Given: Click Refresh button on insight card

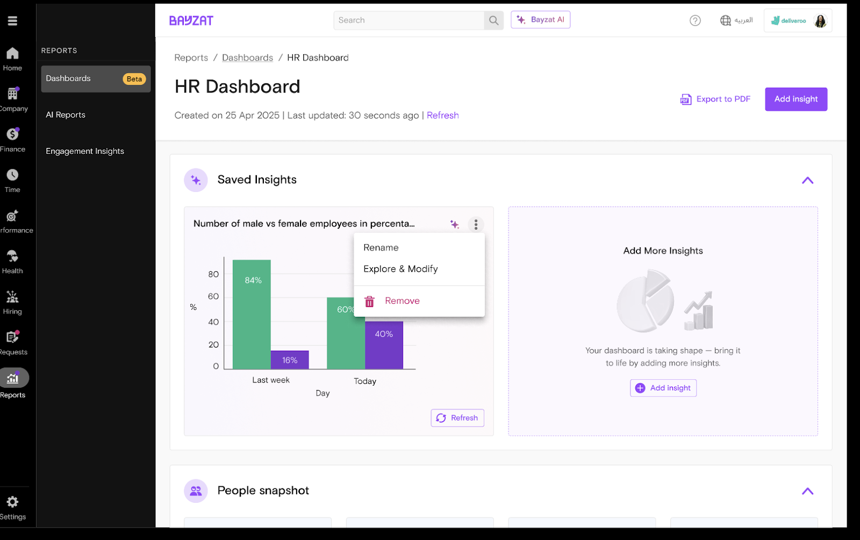Looking at the screenshot, I should tap(457, 418).
